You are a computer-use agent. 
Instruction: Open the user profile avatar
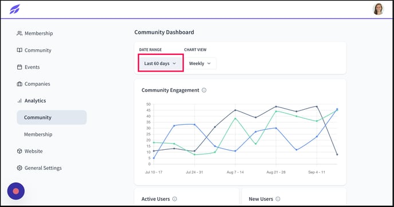tap(378, 9)
